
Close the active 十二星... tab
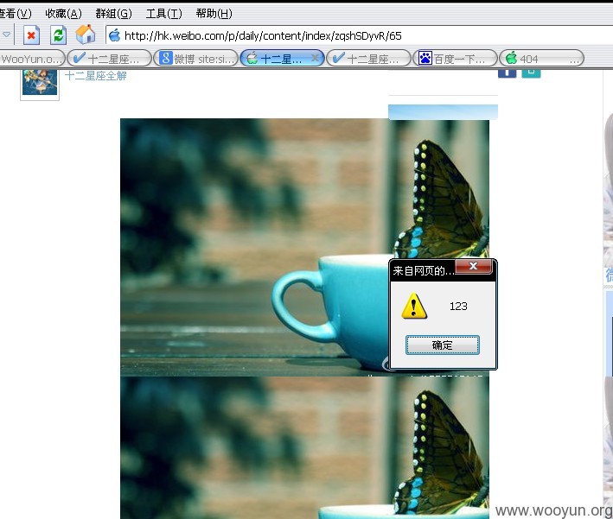(x=315, y=58)
